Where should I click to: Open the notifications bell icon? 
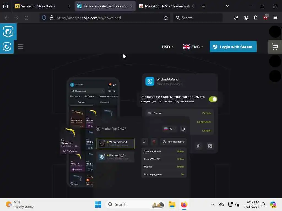263,204
